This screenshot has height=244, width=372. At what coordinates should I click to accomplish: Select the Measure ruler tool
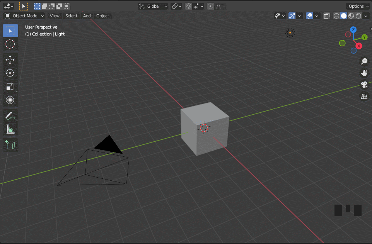point(10,129)
